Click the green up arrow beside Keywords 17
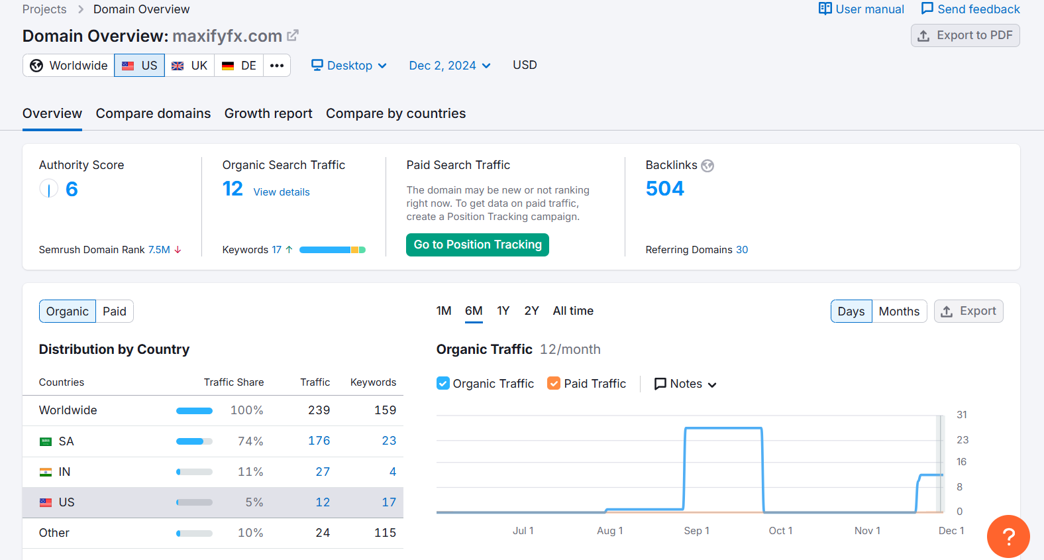The height and width of the screenshot is (560, 1044). [x=289, y=250]
